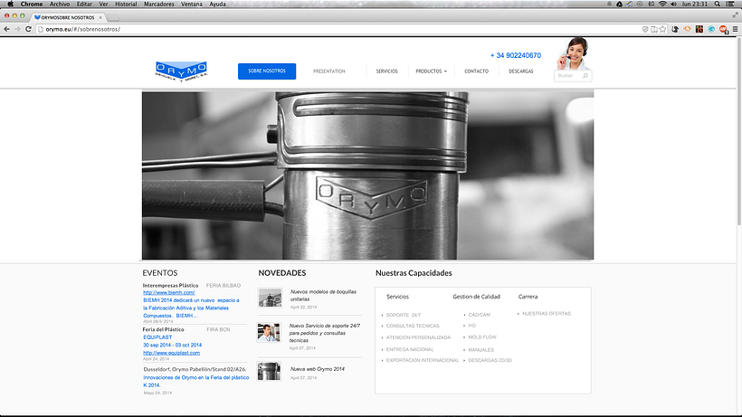Click the EQUIPLAST event link
This screenshot has height=417, width=742.
coord(157,337)
